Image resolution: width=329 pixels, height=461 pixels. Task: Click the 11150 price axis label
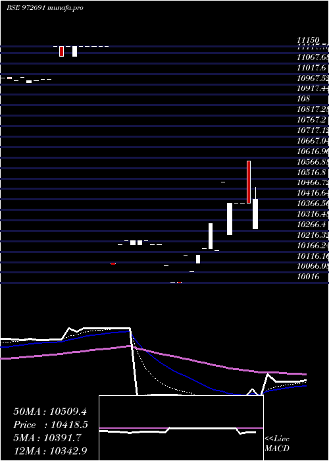click(308, 40)
